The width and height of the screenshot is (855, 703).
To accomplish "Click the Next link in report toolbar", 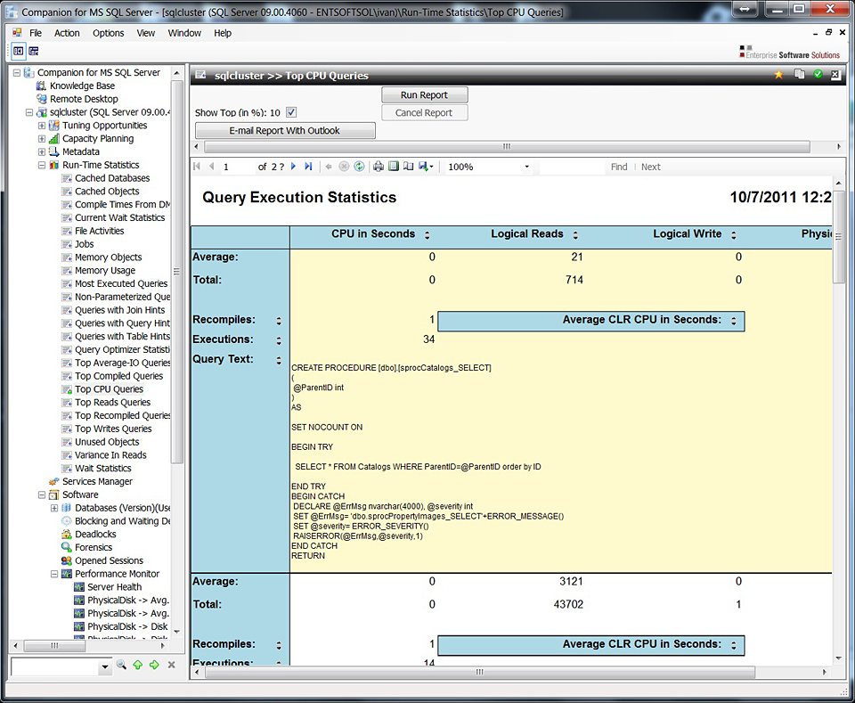I will click(650, 167).
